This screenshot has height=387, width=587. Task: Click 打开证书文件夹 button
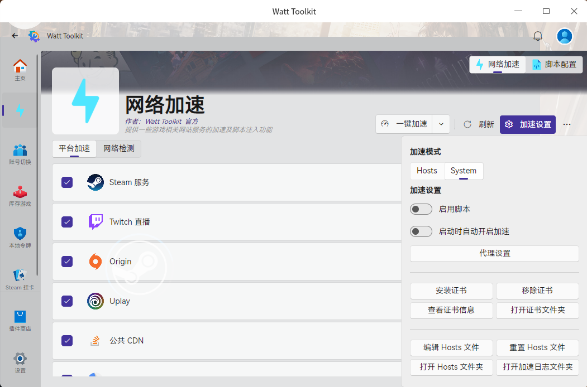coord(538,311)
